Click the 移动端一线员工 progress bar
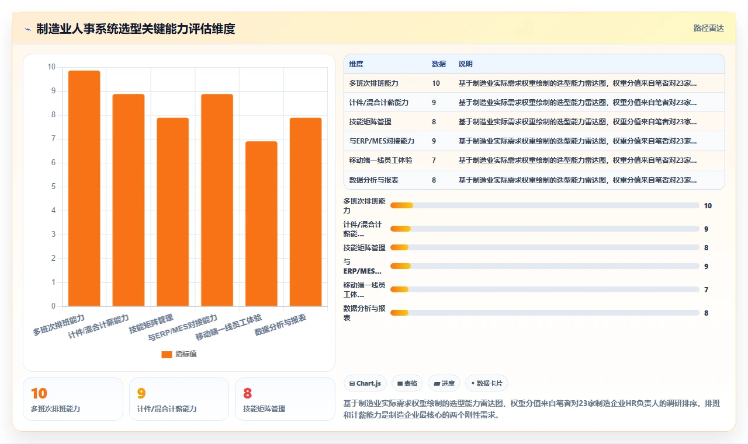Screen dimensions: 748x444 point(545,289)
